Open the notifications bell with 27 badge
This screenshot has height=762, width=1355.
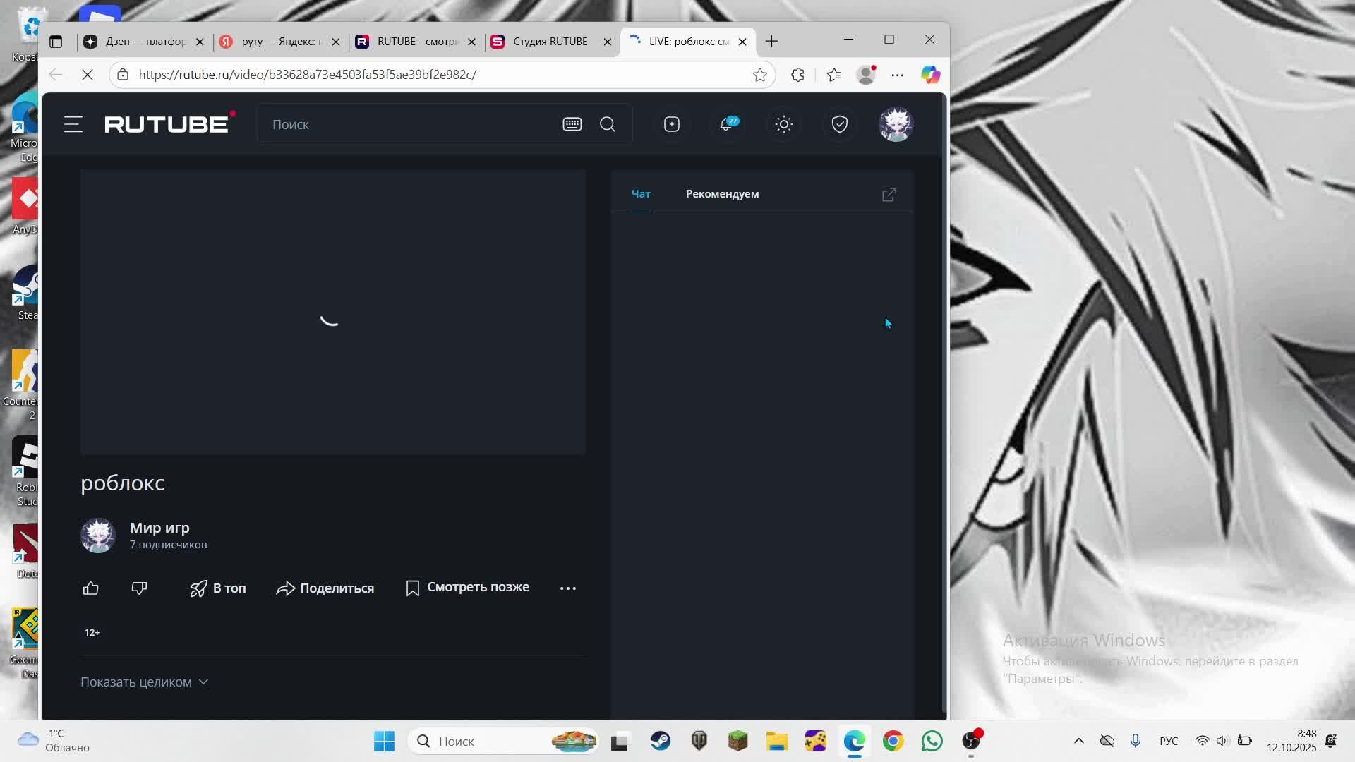[727, 125]
